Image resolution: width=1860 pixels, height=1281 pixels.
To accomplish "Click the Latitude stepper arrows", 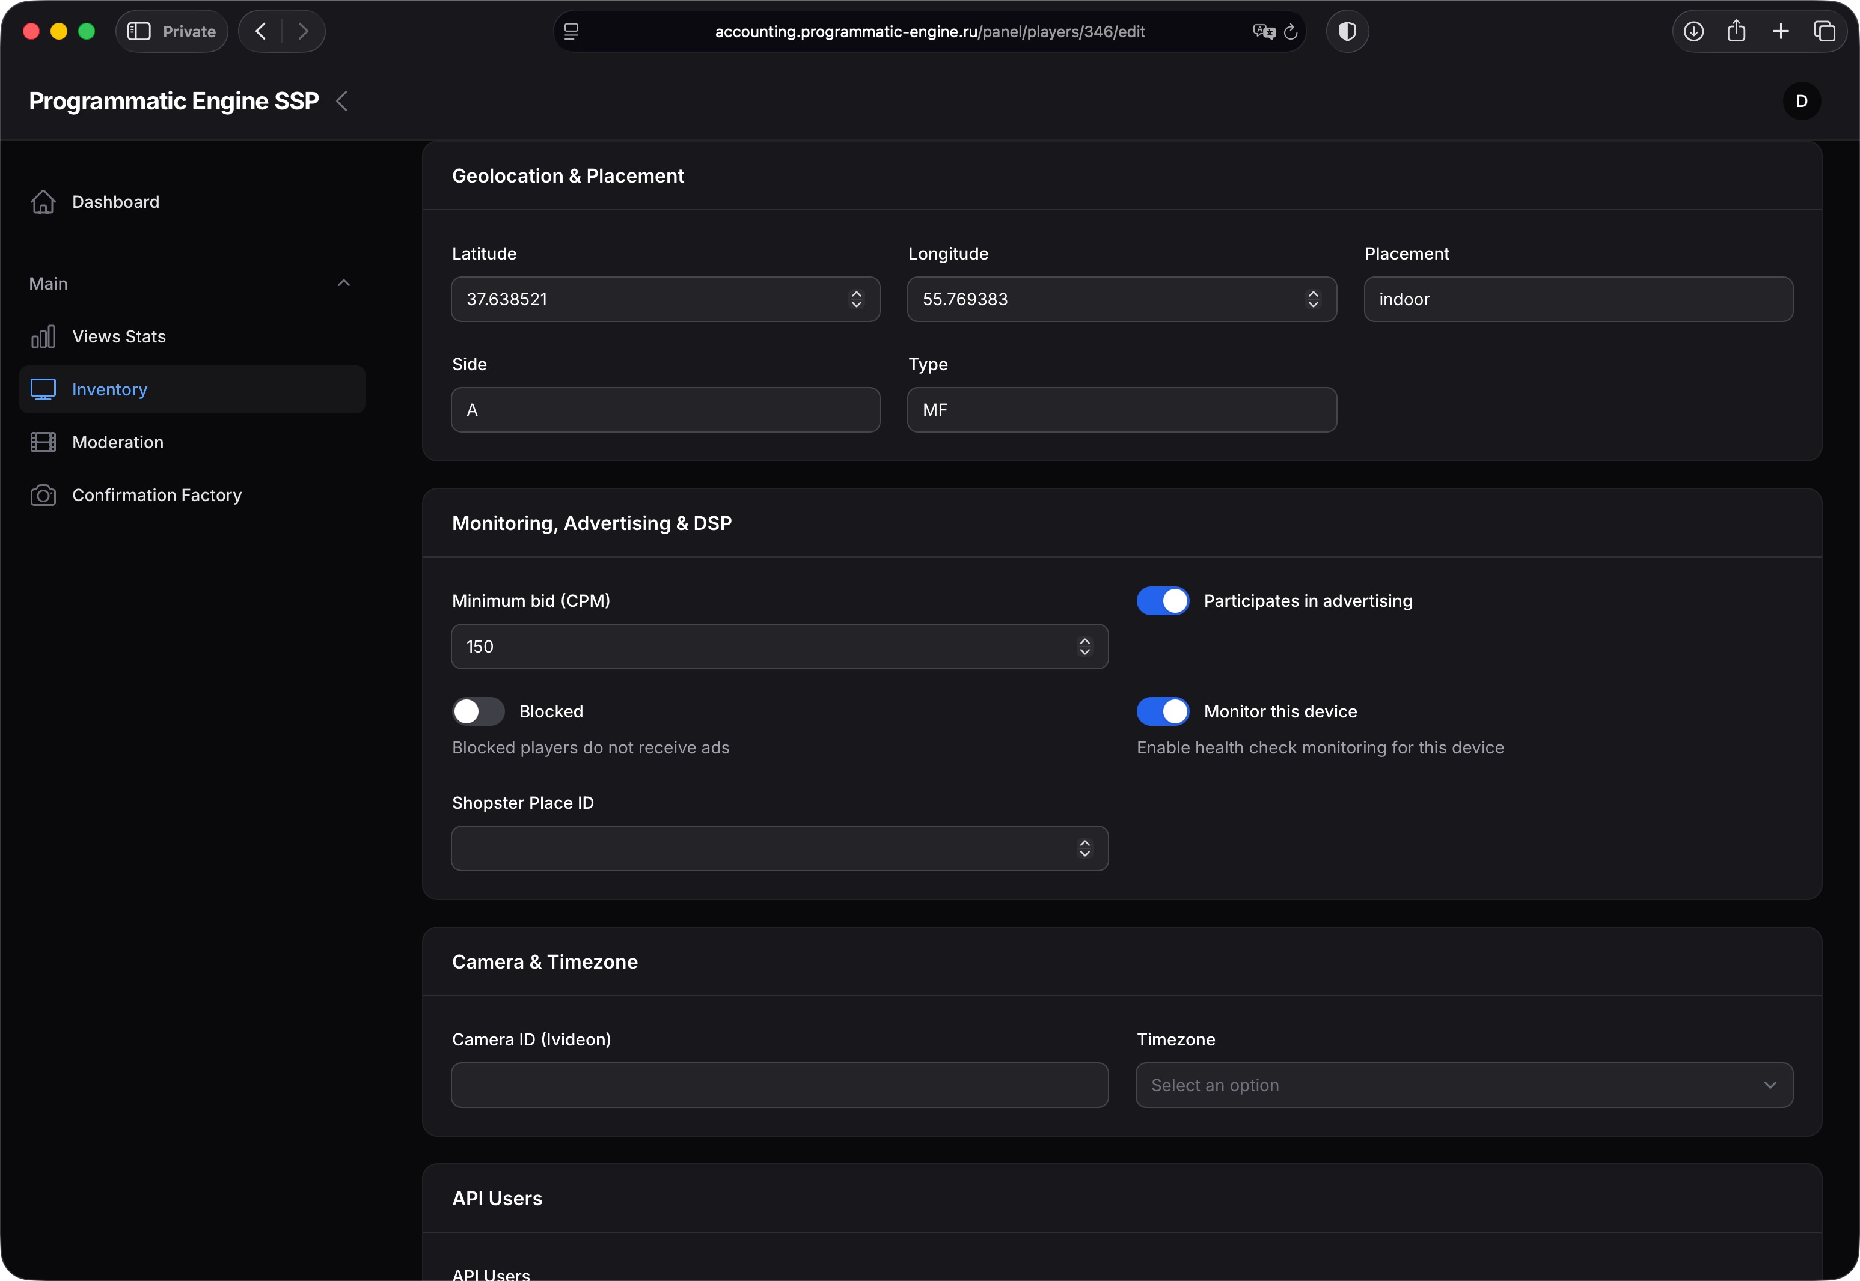I will 856,299.
